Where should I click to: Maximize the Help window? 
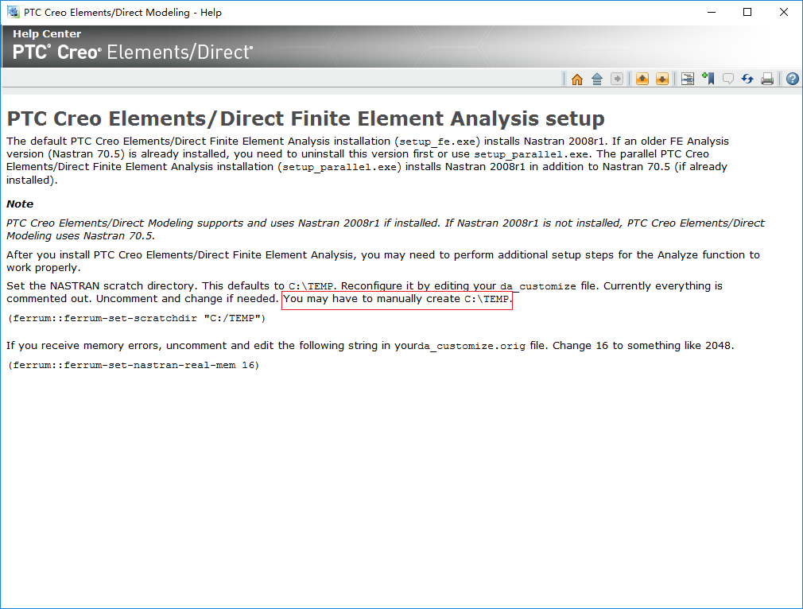click(x=747, y=12)
